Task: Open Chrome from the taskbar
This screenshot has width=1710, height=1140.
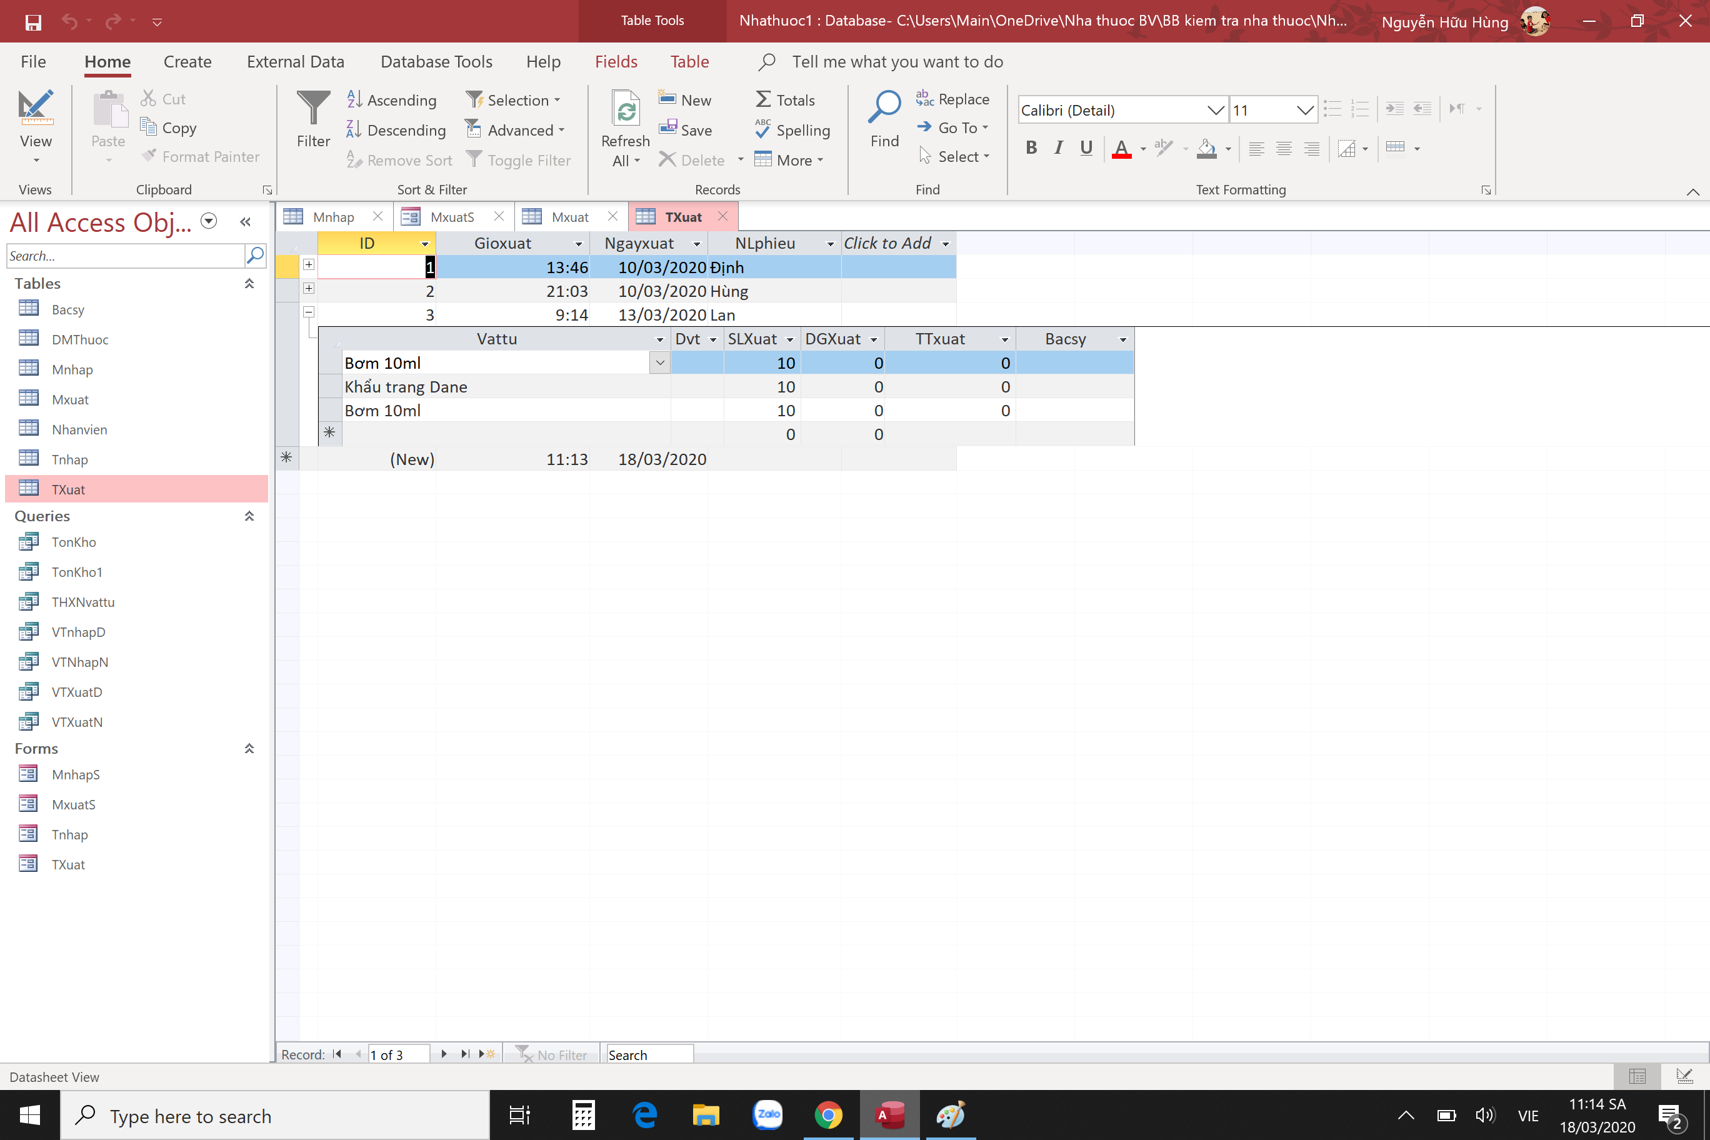Action: 828,1114
